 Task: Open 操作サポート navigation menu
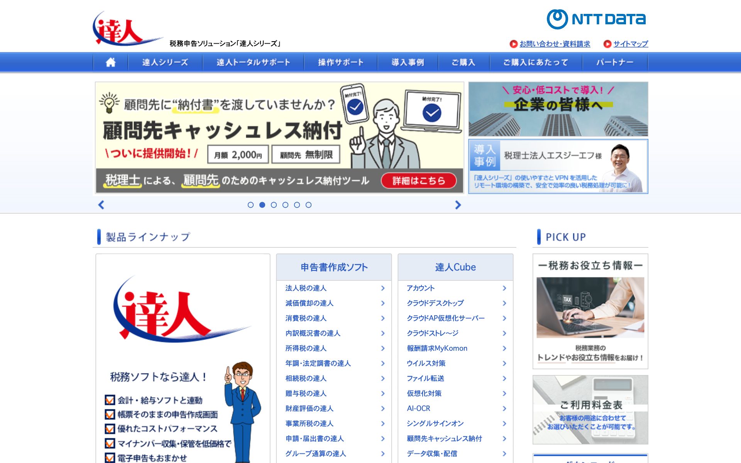point(340,62)
